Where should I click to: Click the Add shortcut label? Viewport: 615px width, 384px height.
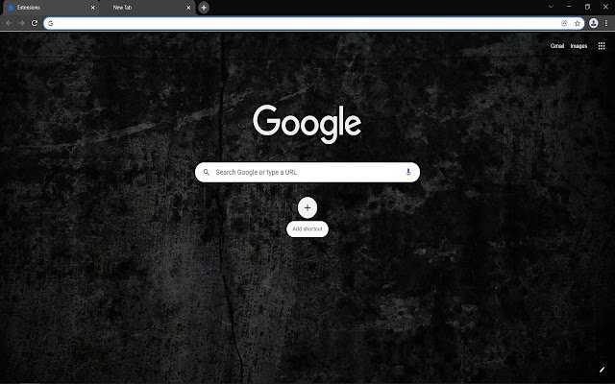pos(307,228)
